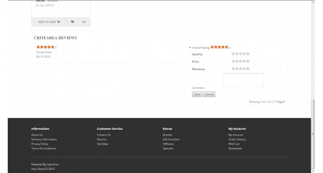Screen dimensions: 323x173
Task: Click the page vertical scrollbar thumb
Action: pos(313,134)
